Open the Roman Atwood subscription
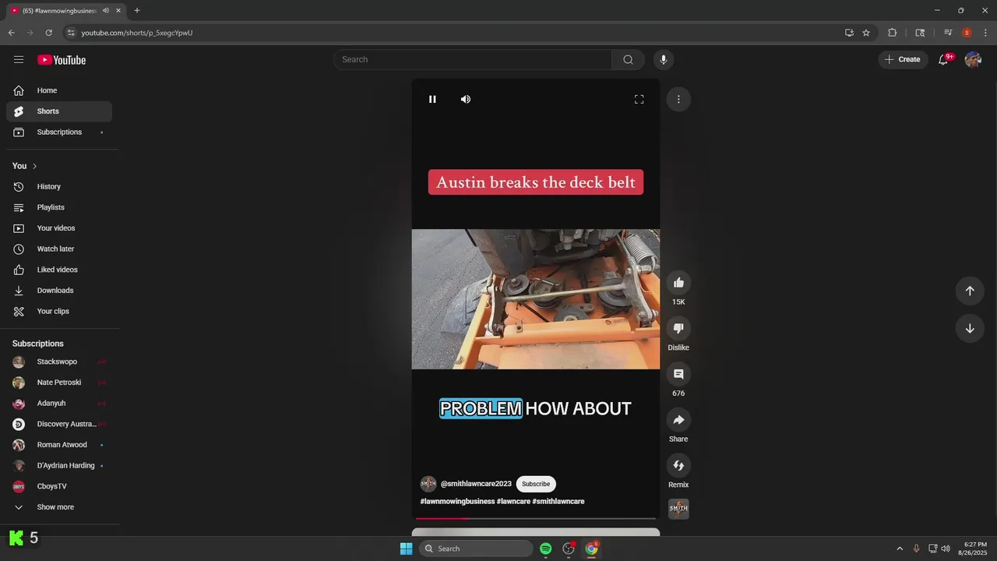This screenshot has height=561, width=997. 59,445
